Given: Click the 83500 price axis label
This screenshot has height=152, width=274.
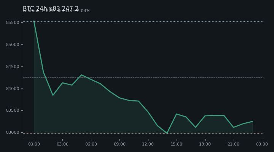Looking at the screenshot, I should tap(13, 110).
